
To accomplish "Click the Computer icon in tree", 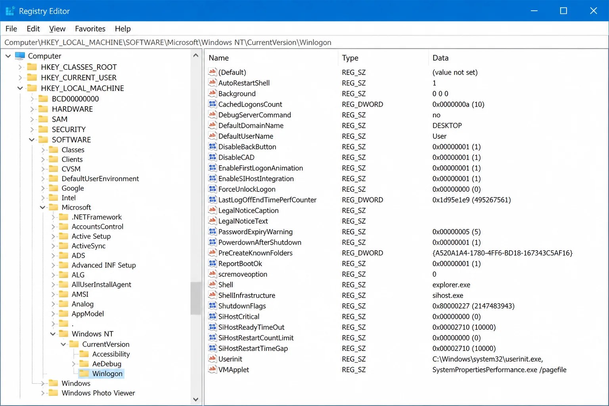I will 20,56.
